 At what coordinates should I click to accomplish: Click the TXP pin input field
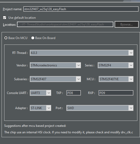point(74,93)
